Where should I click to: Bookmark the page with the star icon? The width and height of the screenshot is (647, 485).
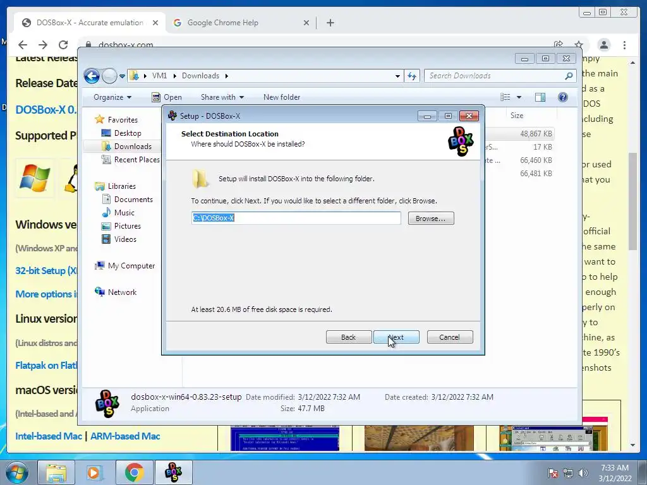tap(579, 45)
